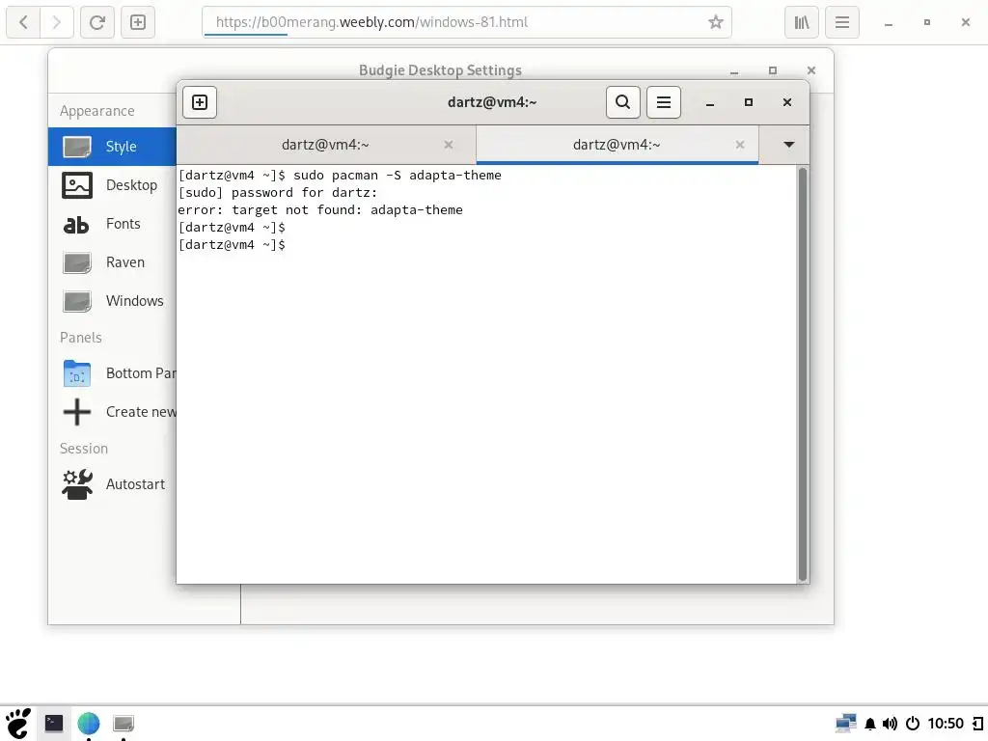Click clock showing 10:50
This screenshot has width=988, height=741.
pos(946,724)
